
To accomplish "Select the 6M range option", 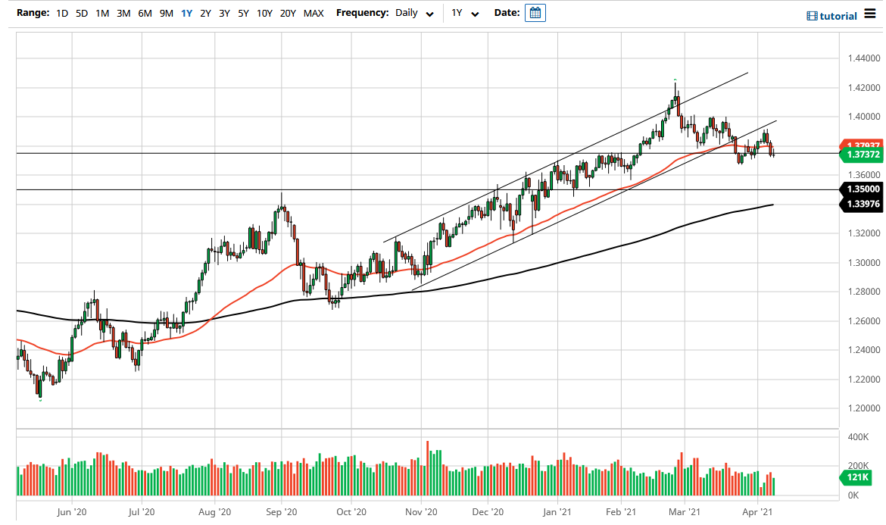I will pos(145,13).
